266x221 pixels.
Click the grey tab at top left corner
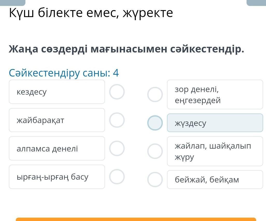(13, 3)
